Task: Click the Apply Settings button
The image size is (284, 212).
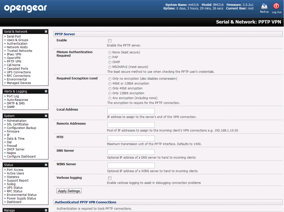Action: (69, 191)
